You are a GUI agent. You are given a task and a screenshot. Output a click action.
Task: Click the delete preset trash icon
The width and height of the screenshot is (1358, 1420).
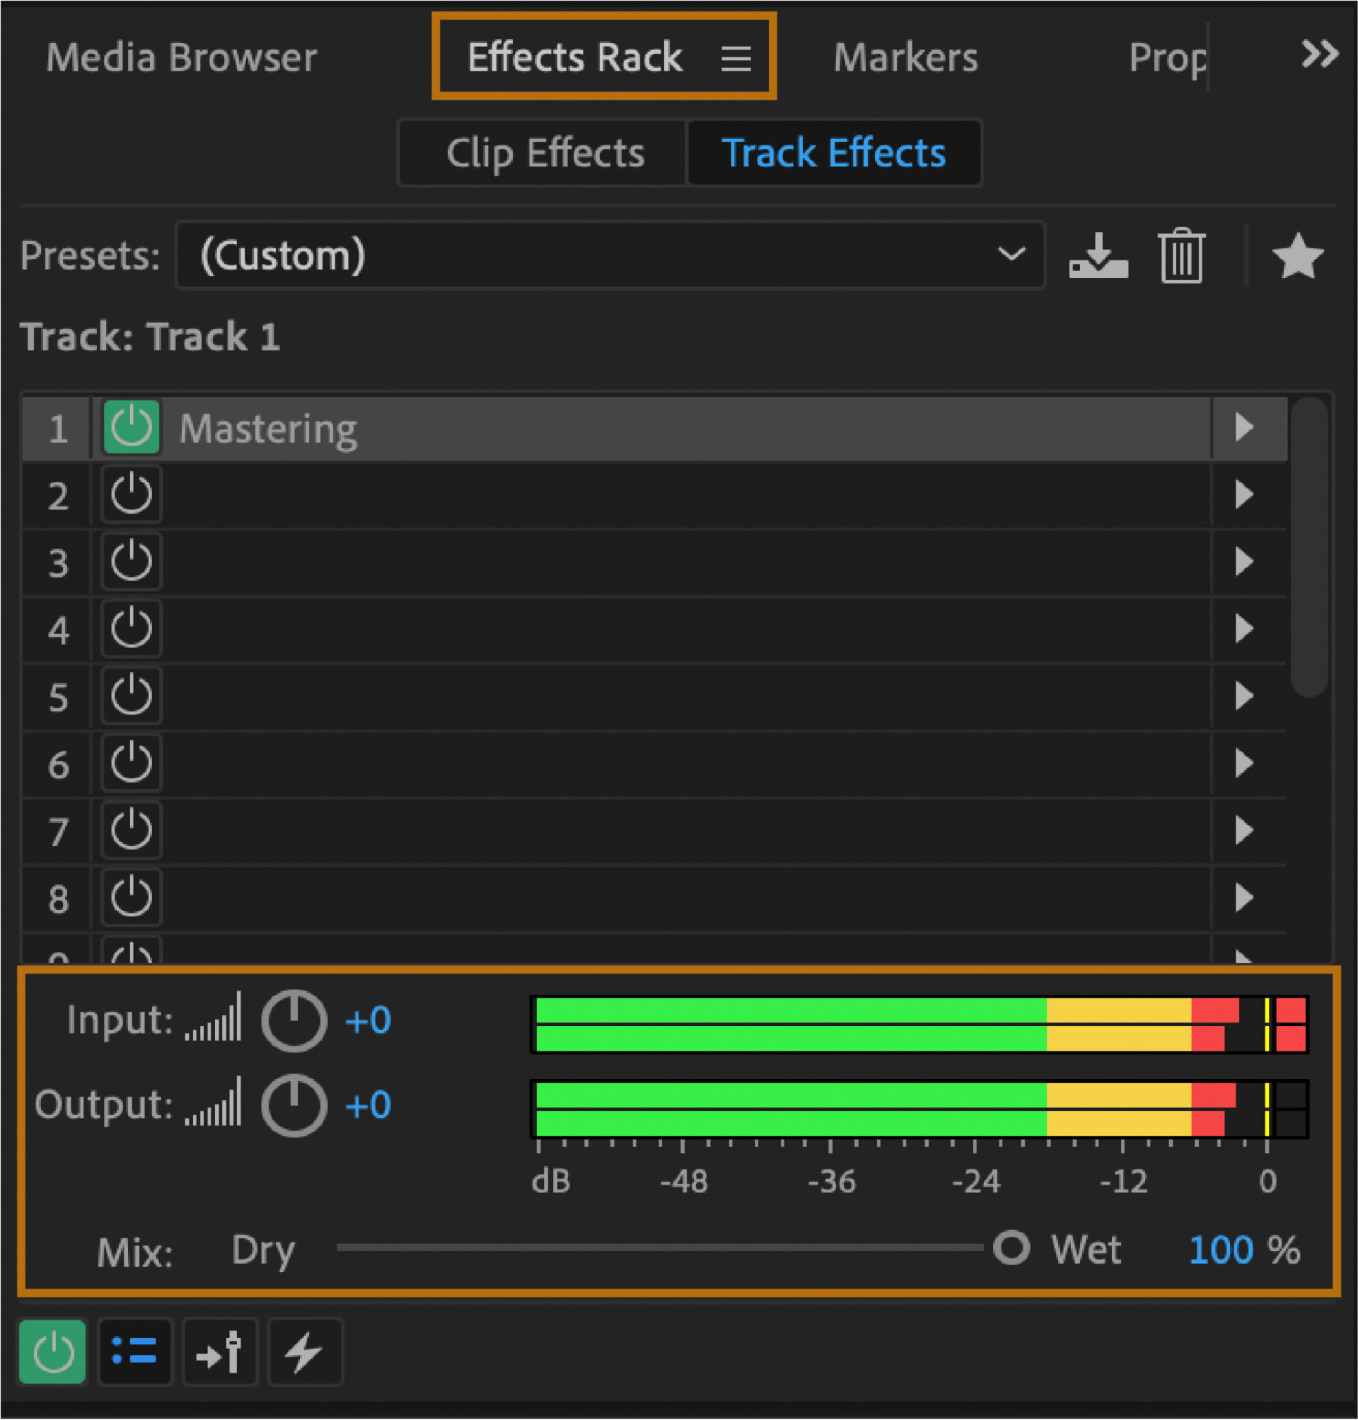click(1180, 255)
